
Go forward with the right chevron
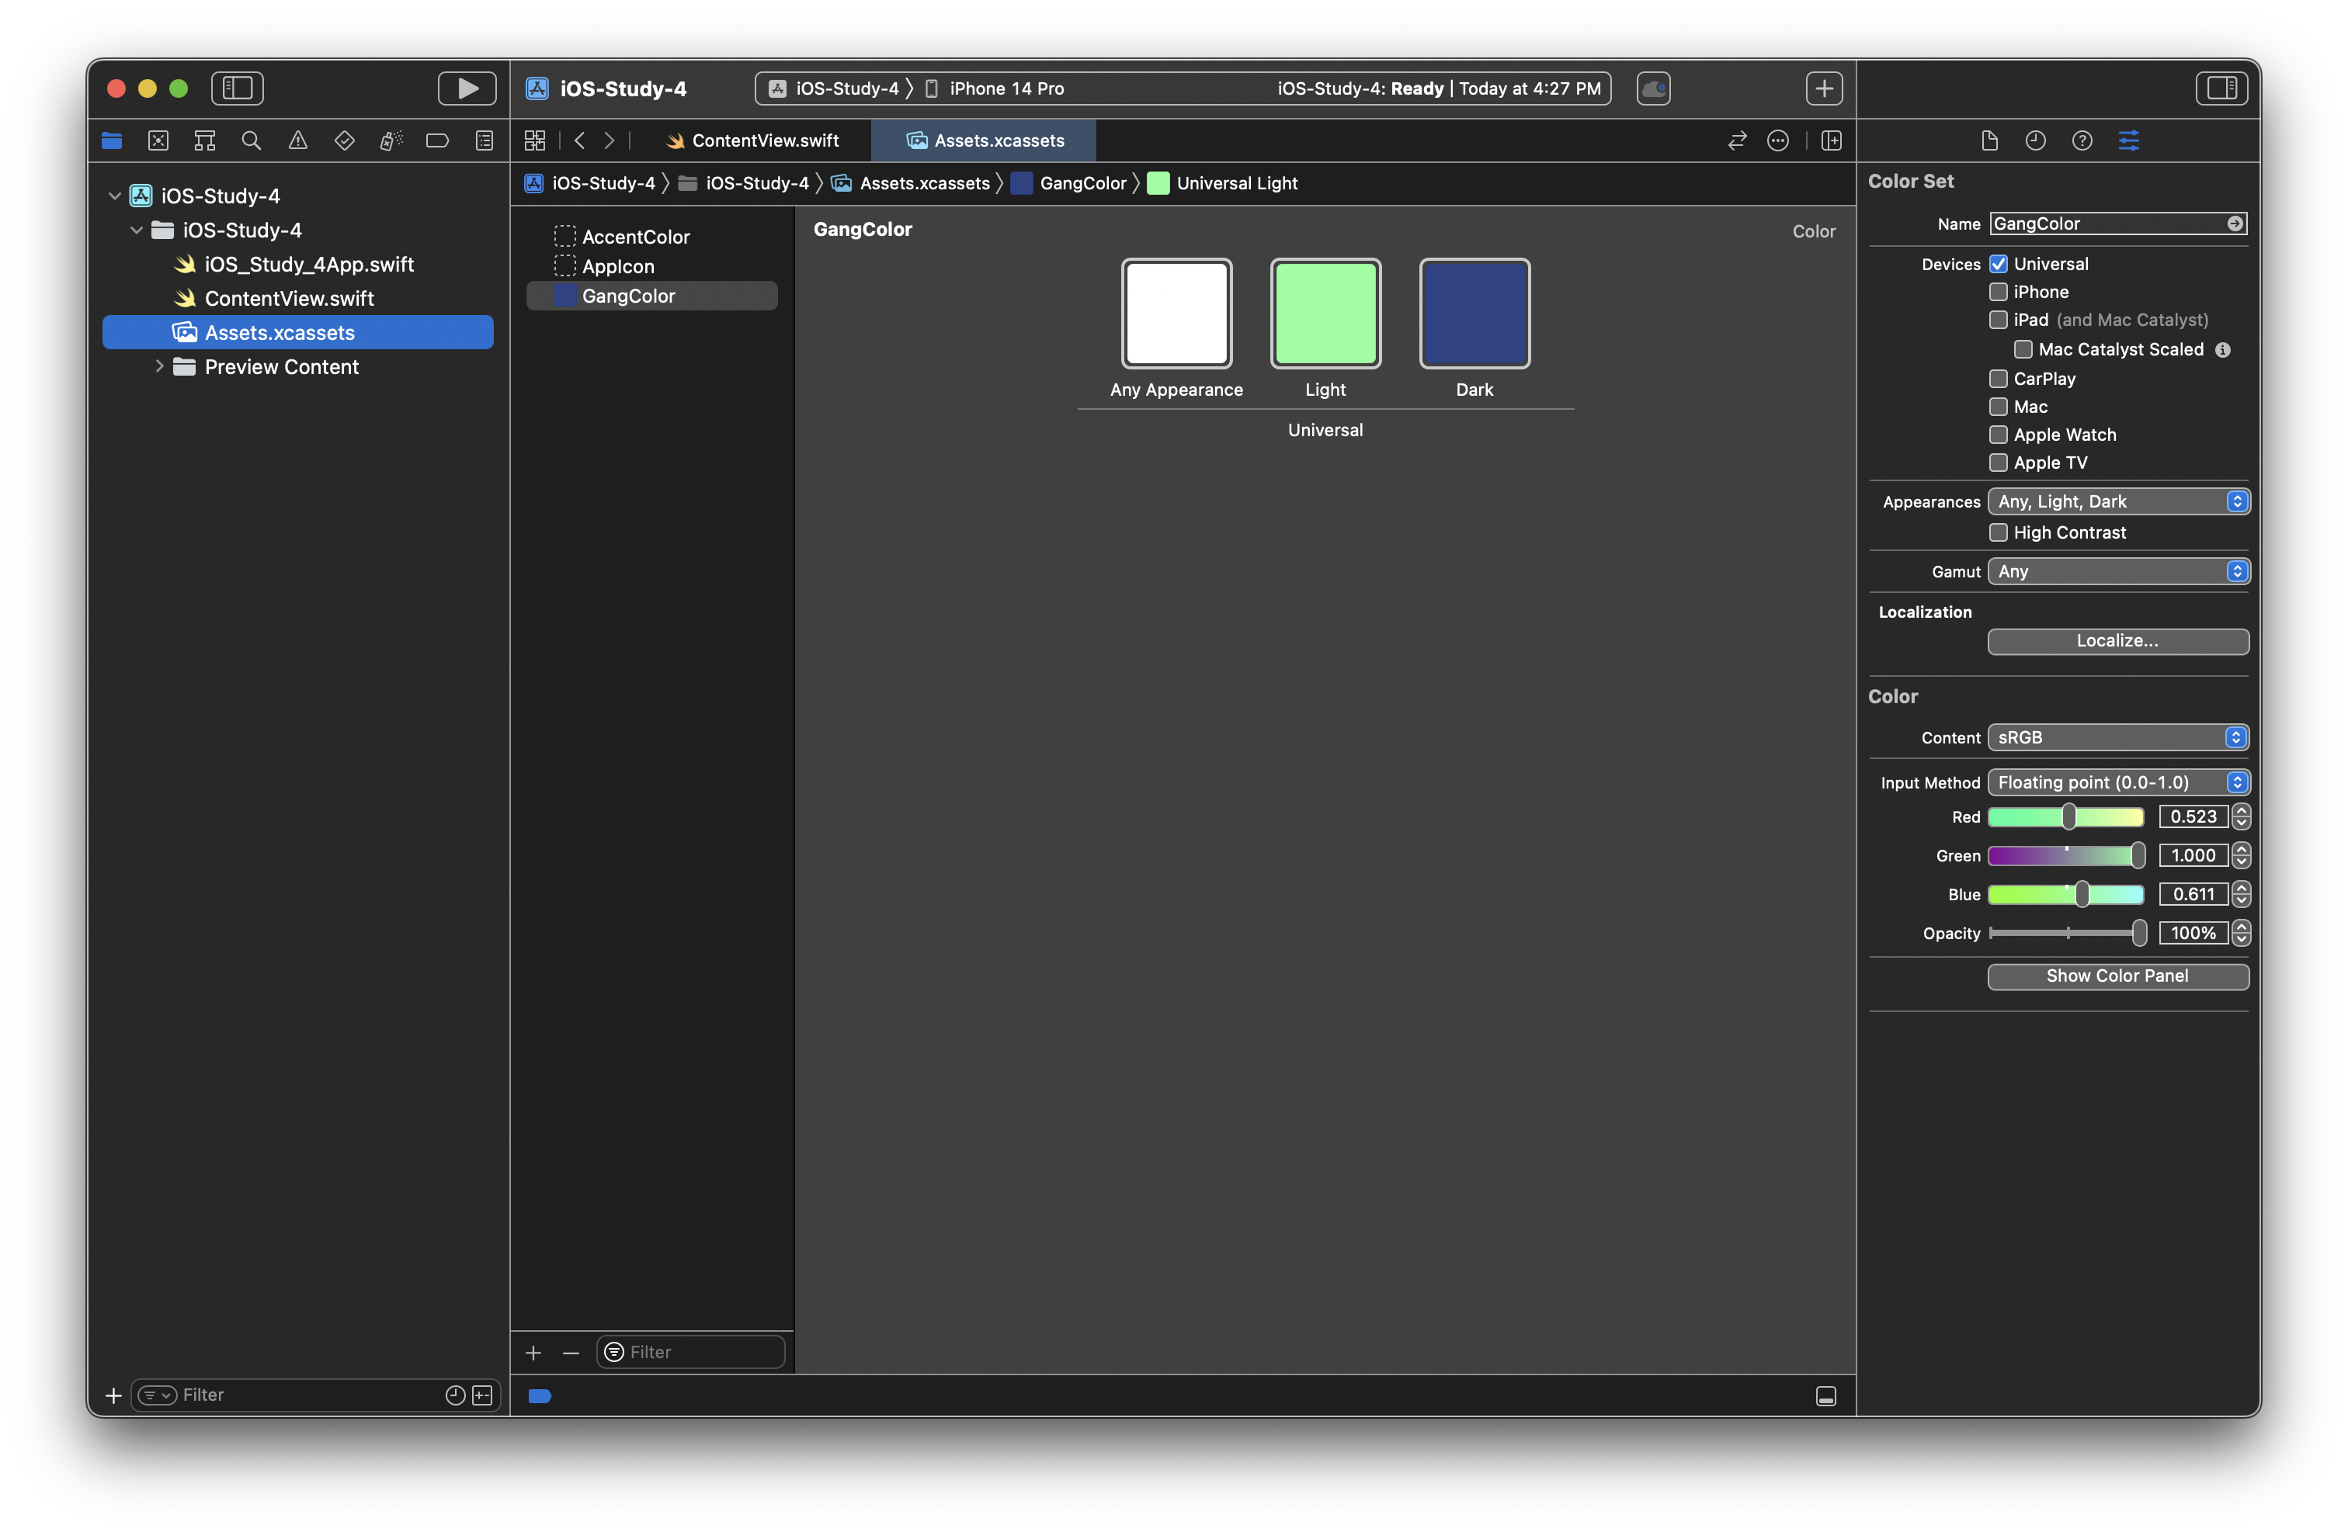click(x=610, y=141)
